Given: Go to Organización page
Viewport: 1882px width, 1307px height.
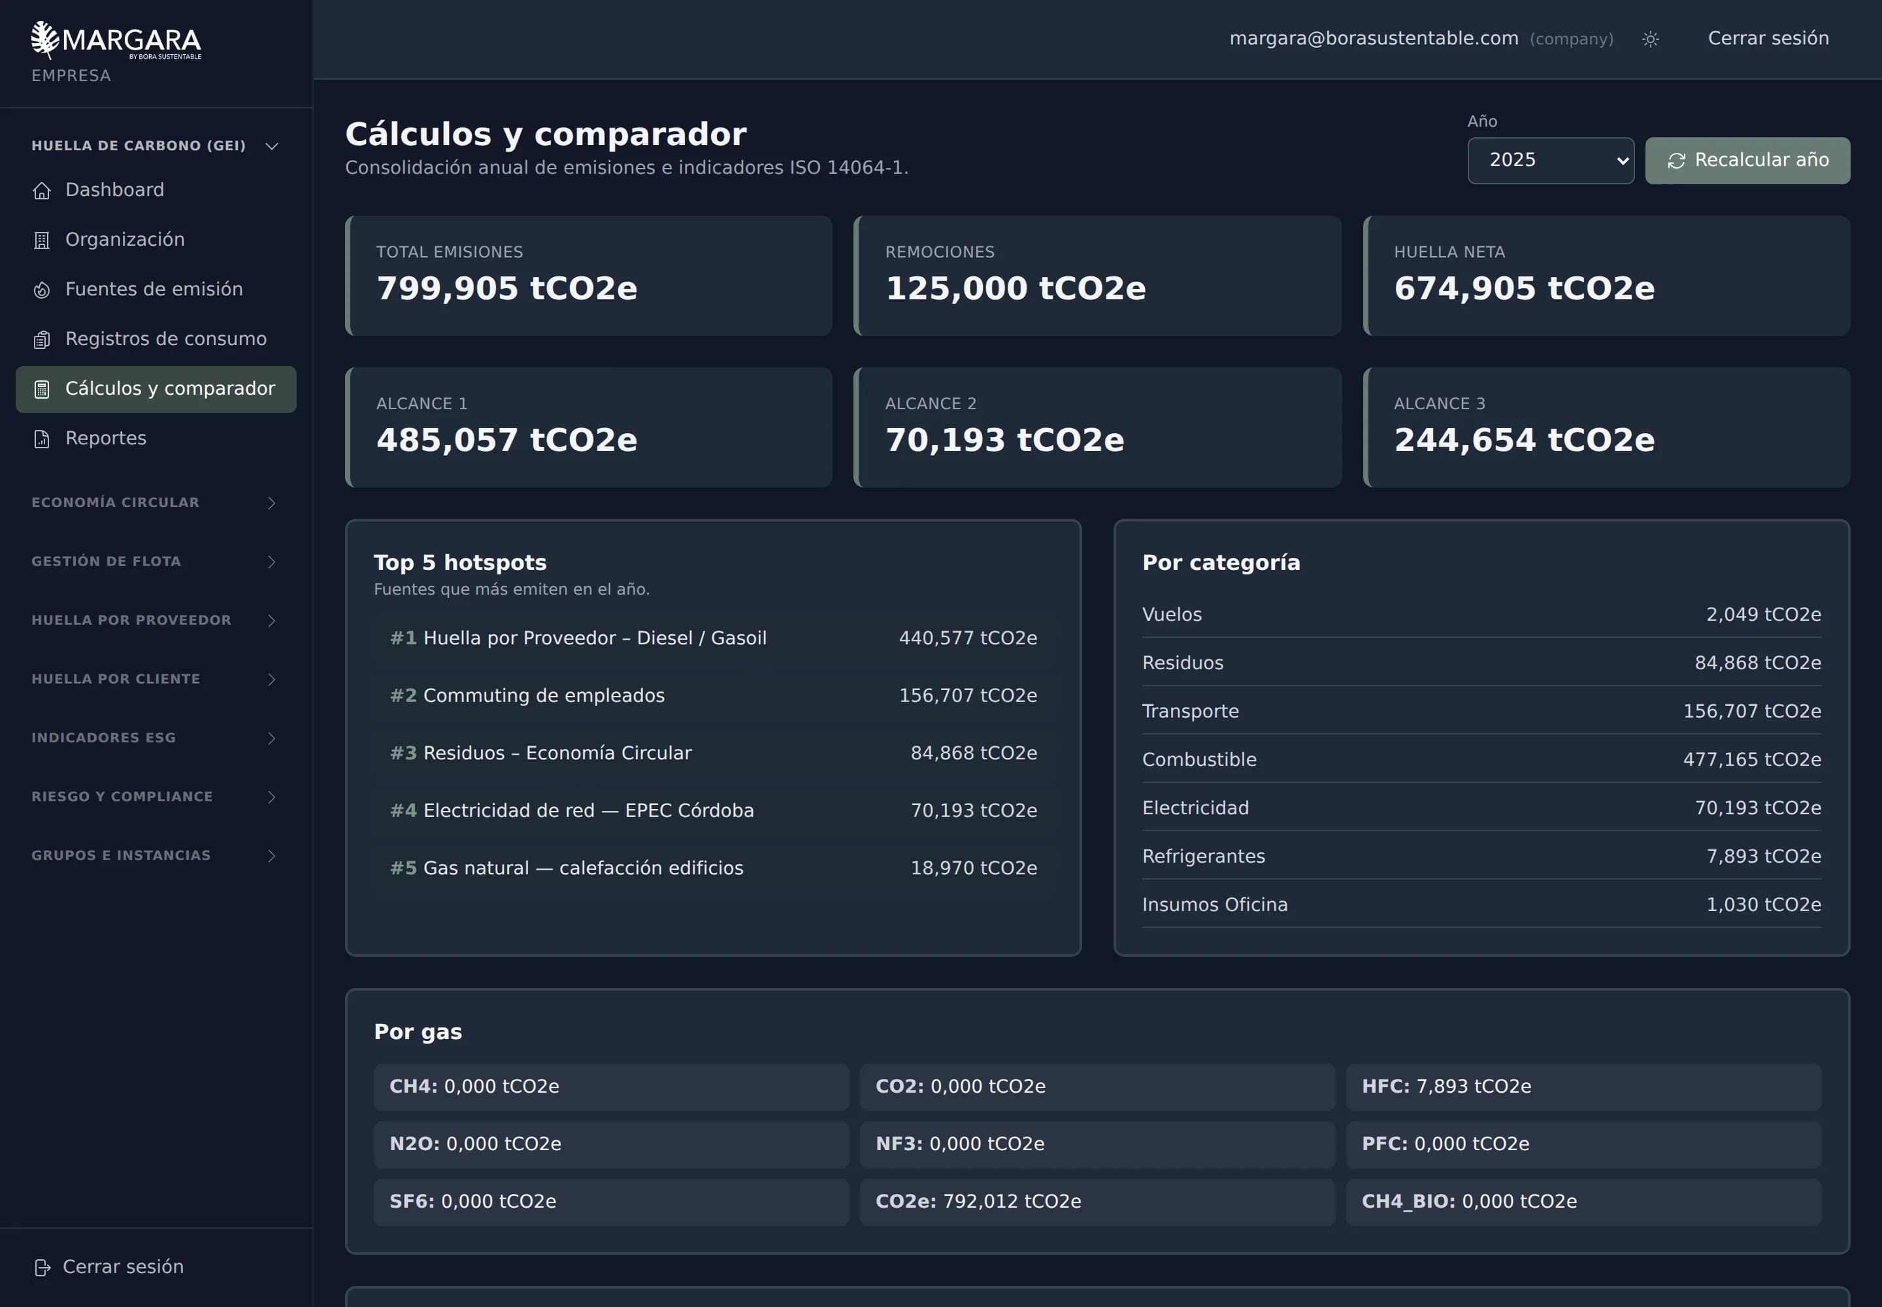Looking at the screenshot, I should tap(156, 240).
